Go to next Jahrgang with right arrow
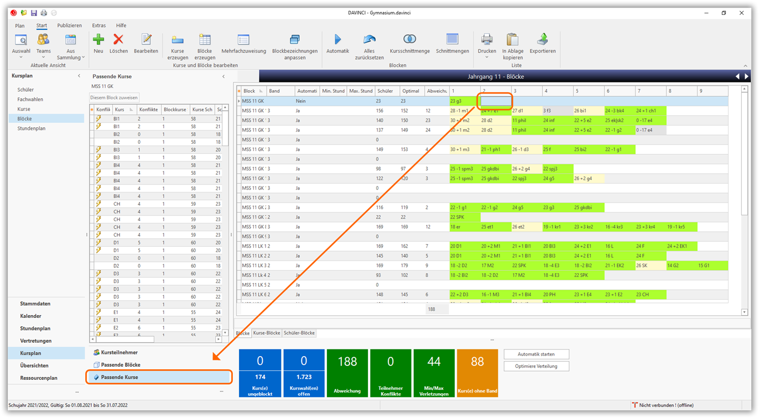Screen dimensions: 759x418 pos(746,76)
